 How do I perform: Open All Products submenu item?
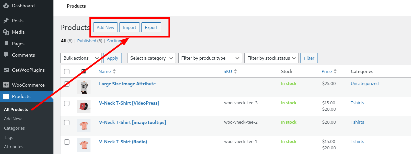[16, 109]
